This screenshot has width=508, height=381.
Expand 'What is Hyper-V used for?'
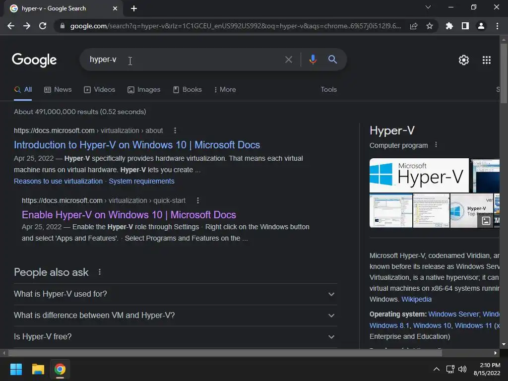coord(175,294)
